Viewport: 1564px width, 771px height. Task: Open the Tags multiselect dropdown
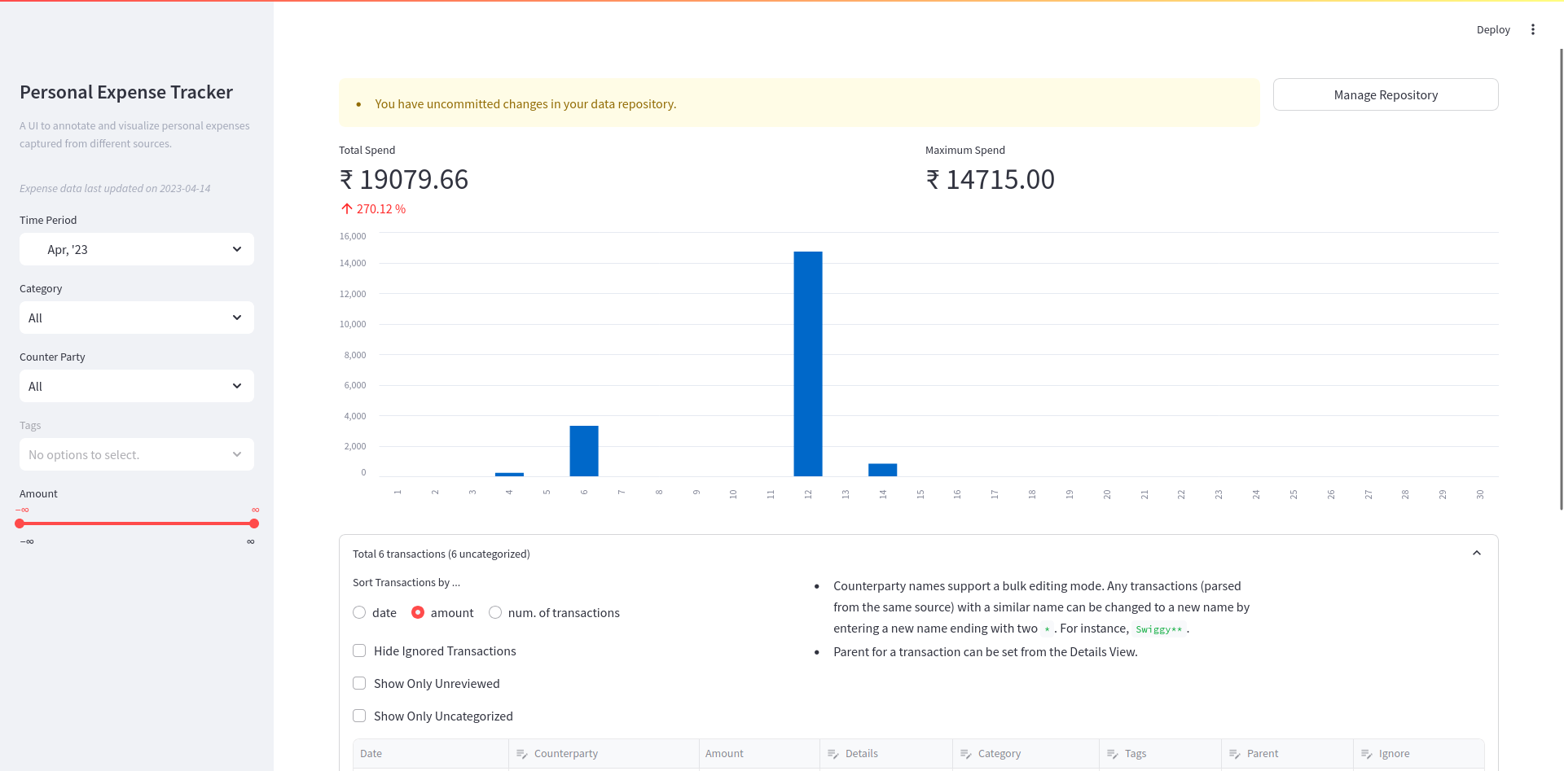(x=137, y=454)
